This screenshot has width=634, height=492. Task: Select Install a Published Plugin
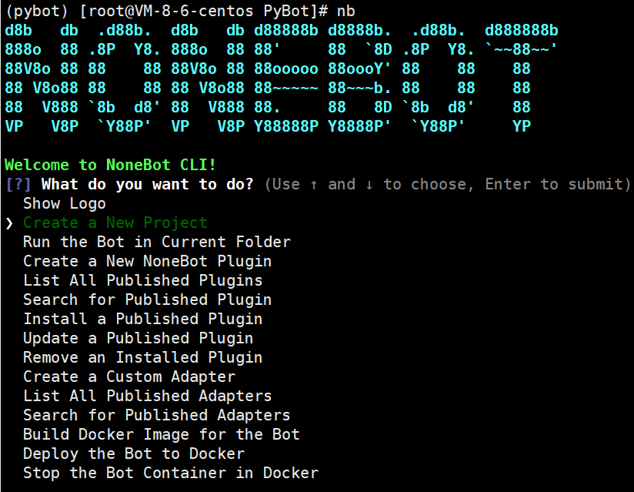tap(143, 319)
